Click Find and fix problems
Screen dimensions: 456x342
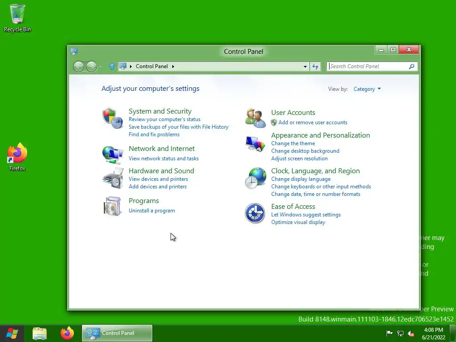[154, 134]
